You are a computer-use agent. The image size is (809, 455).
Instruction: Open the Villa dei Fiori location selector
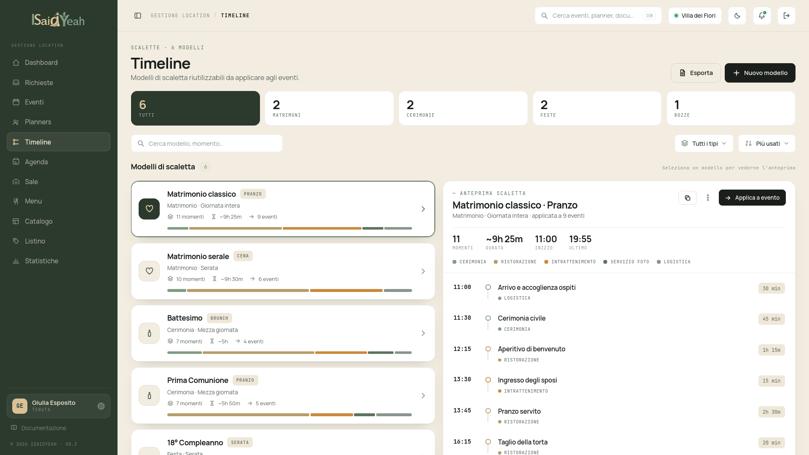(695, 16)
